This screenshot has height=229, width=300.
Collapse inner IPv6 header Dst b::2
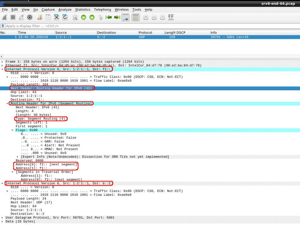click(x=2, y=183)
